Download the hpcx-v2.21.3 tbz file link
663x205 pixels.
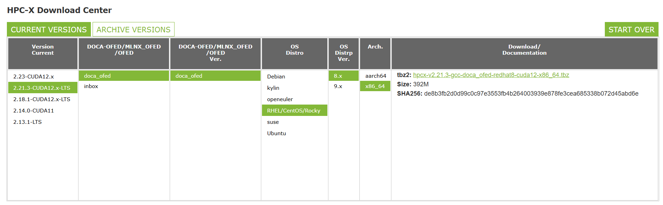click(491, 75)
